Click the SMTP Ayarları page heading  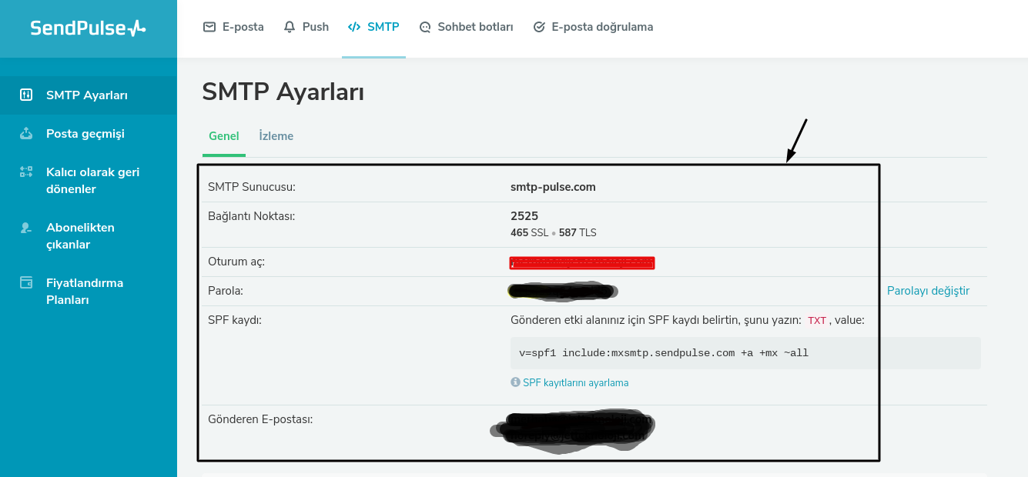click(x=283, y=92)
